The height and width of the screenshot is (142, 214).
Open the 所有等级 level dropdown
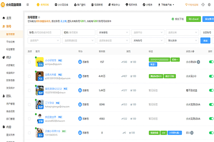[x=113, y=33]
